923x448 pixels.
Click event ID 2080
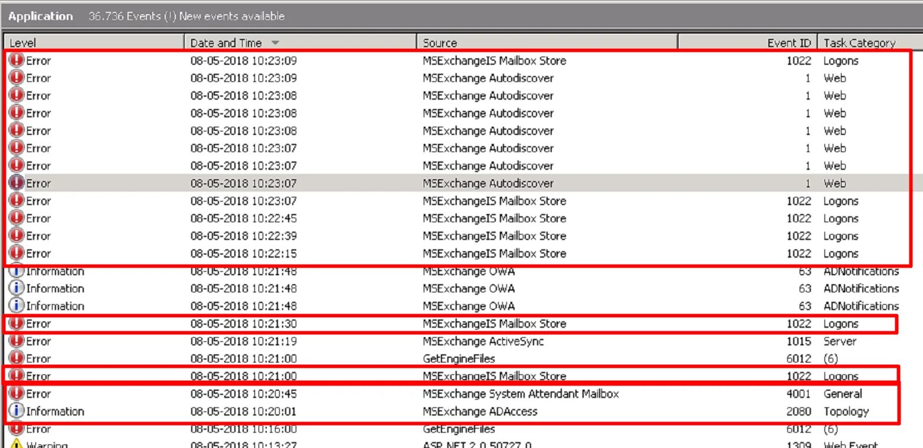click(798, 411)
